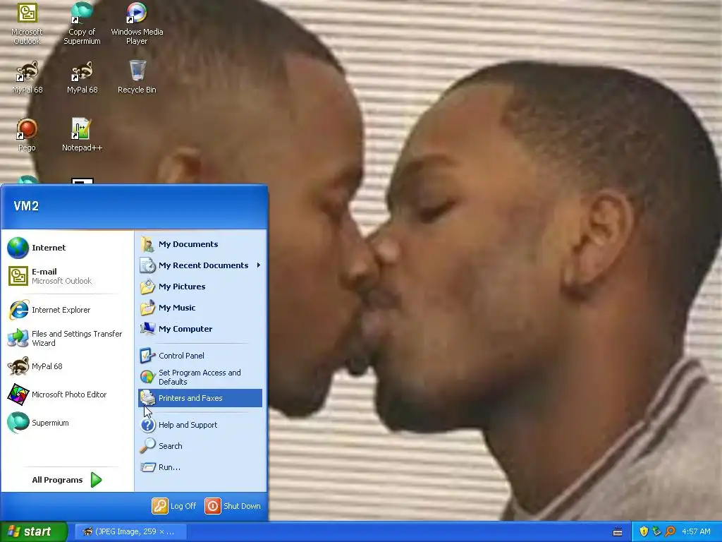Select the Pego desktop shortcut
722x542 pixels.
click(x=27, y=135)
